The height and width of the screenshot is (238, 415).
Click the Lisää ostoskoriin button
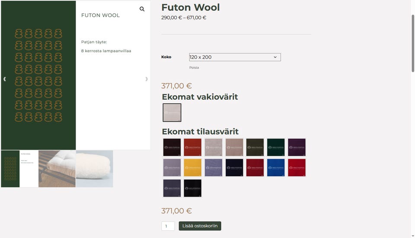click(x=200, y=226)
